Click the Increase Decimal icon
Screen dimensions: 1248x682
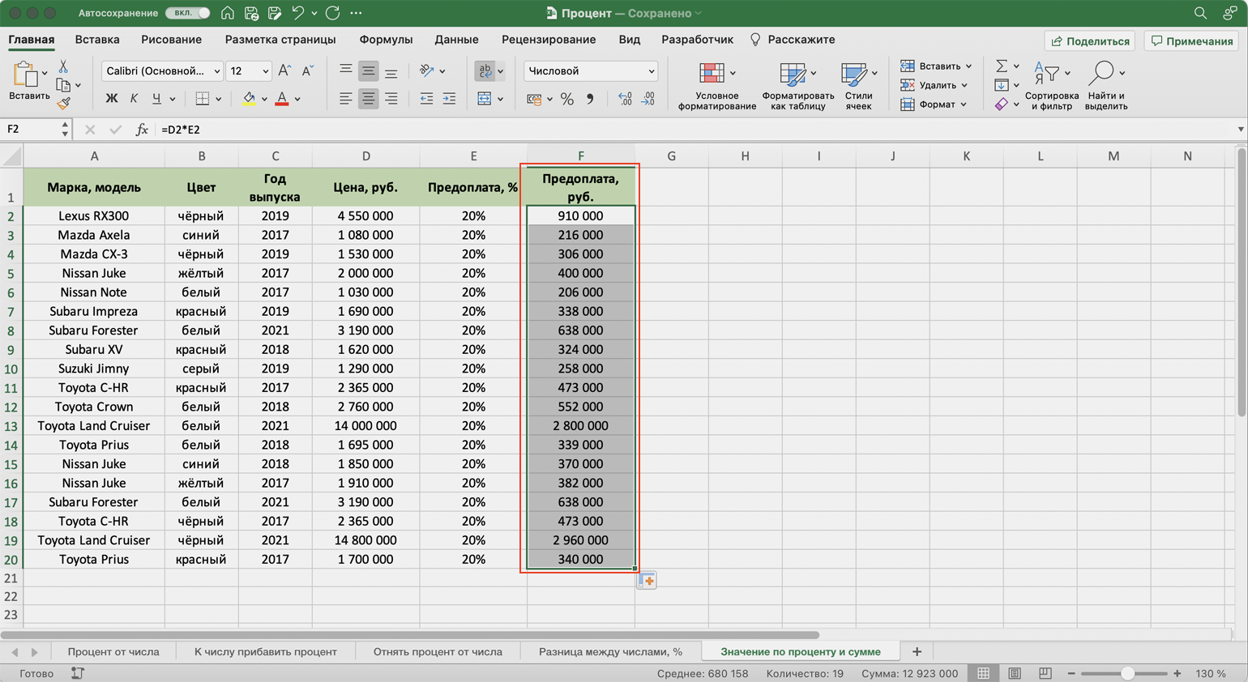pyautogui.click(x=625, y=99)
